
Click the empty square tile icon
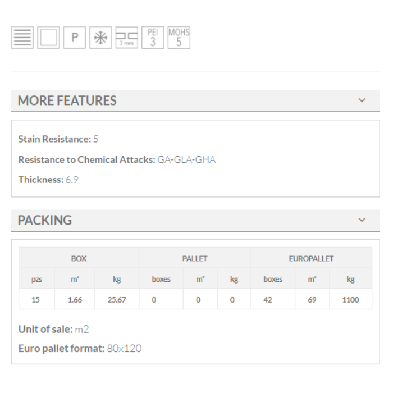coord(48,38)
